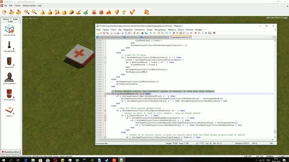Open Notepad++ Плагины menu
This screenshot has height=162, width=289.
click(x=190, y=30)
